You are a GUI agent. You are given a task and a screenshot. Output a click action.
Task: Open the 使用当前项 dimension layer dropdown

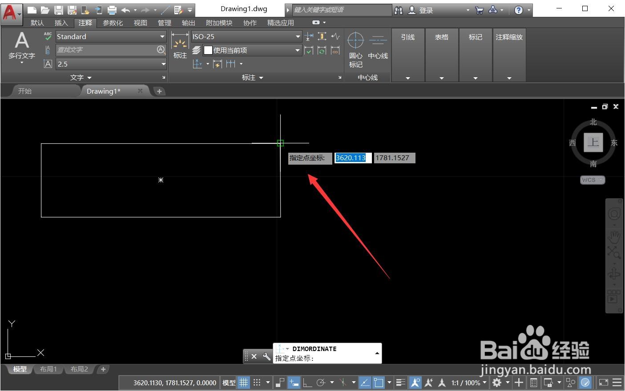(x=298, y=50)
